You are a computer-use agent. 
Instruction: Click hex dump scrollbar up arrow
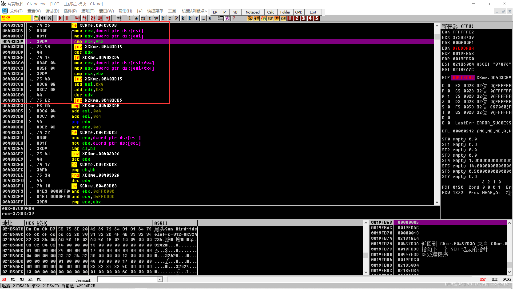pos(366,223)
